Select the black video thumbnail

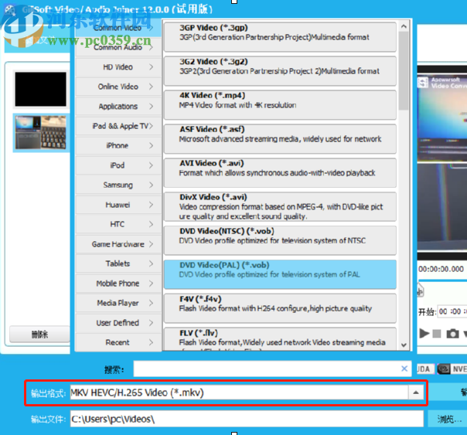tap(41, 90)
